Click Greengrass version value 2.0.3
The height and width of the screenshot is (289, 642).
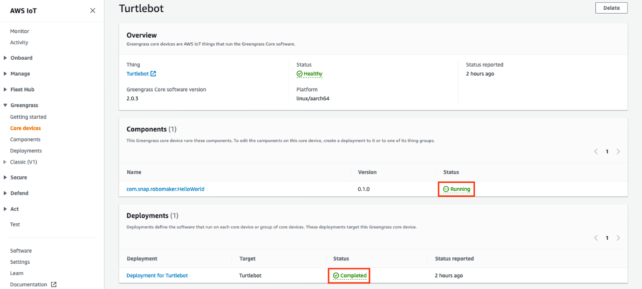coord(133,99)
